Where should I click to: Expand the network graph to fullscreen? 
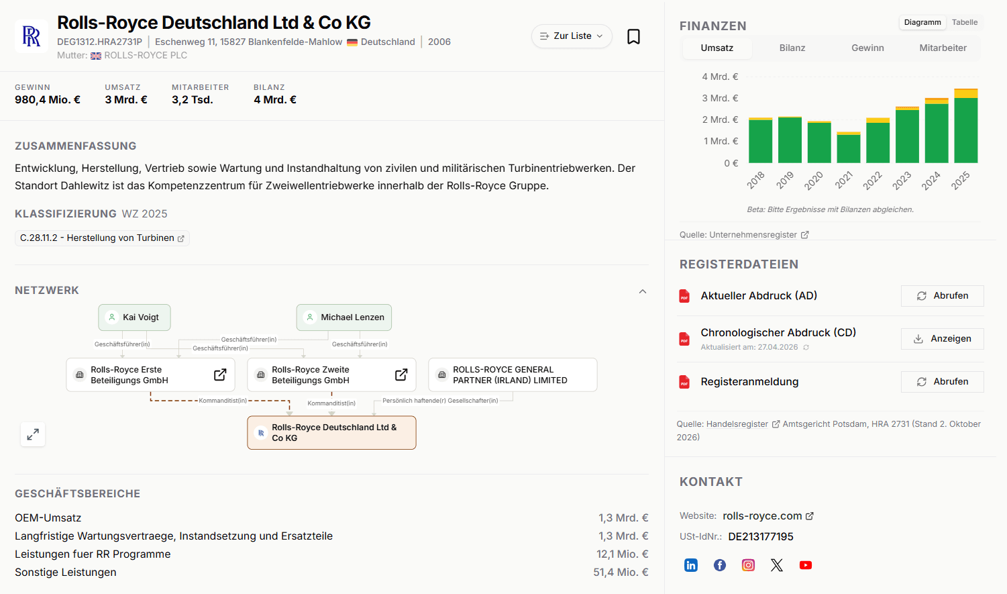tap(33, 435)
